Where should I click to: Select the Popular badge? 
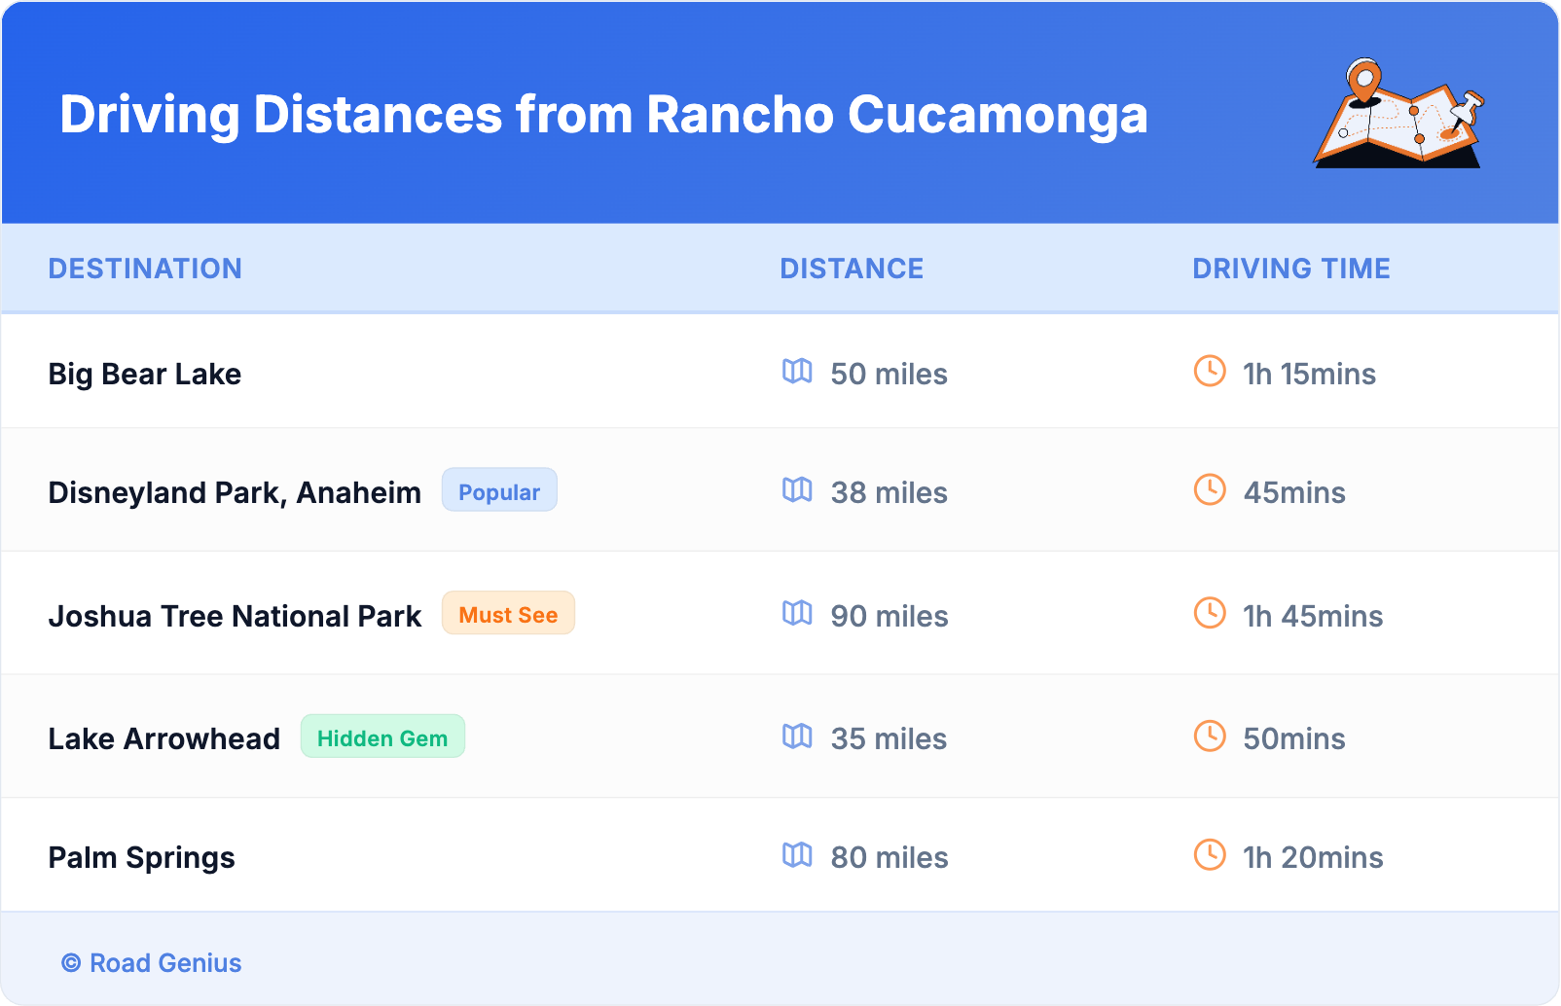pyautogui.click(x=499, y=490)
